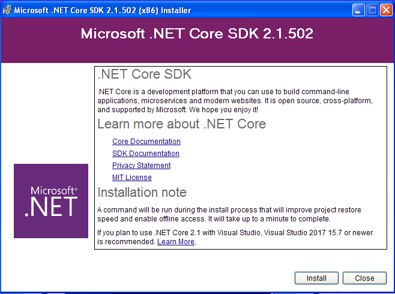
Task: Minimize the installer window
Action: [x=359, y=10]
